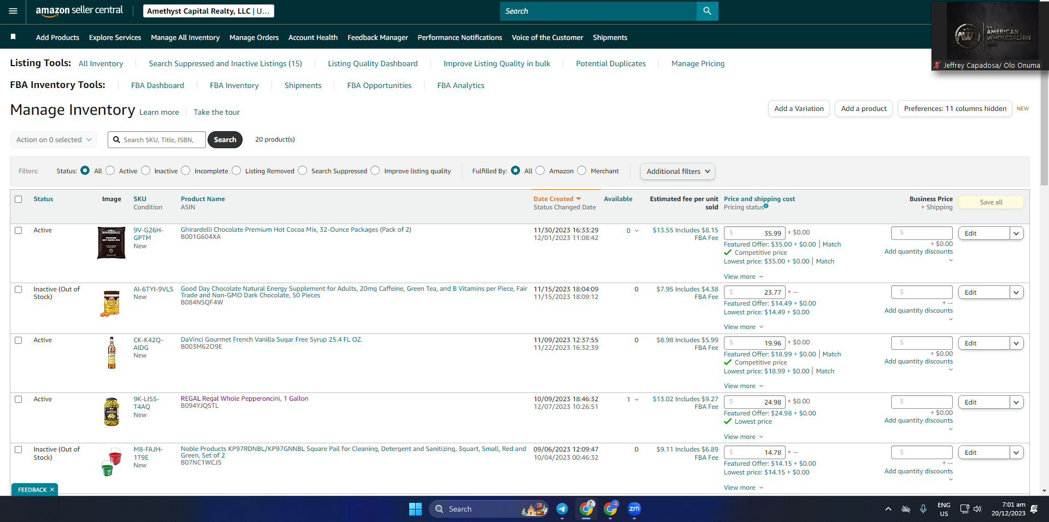This screenshot has width=1049, height=522.
Task: Select Fulfilled By Merchant filter
Action: tap(582, 171)
